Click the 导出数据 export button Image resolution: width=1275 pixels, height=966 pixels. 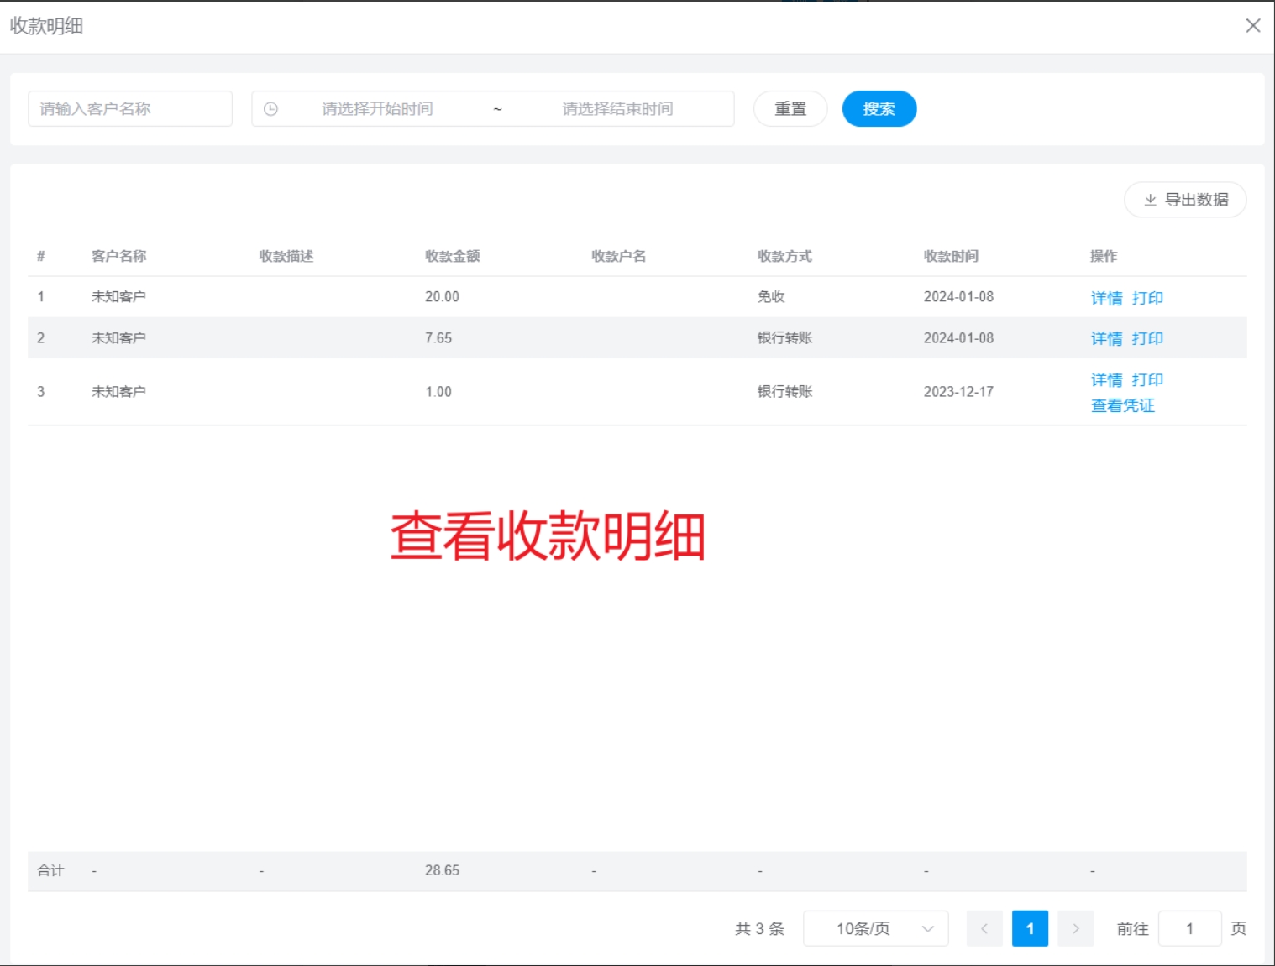(1185, 200)
